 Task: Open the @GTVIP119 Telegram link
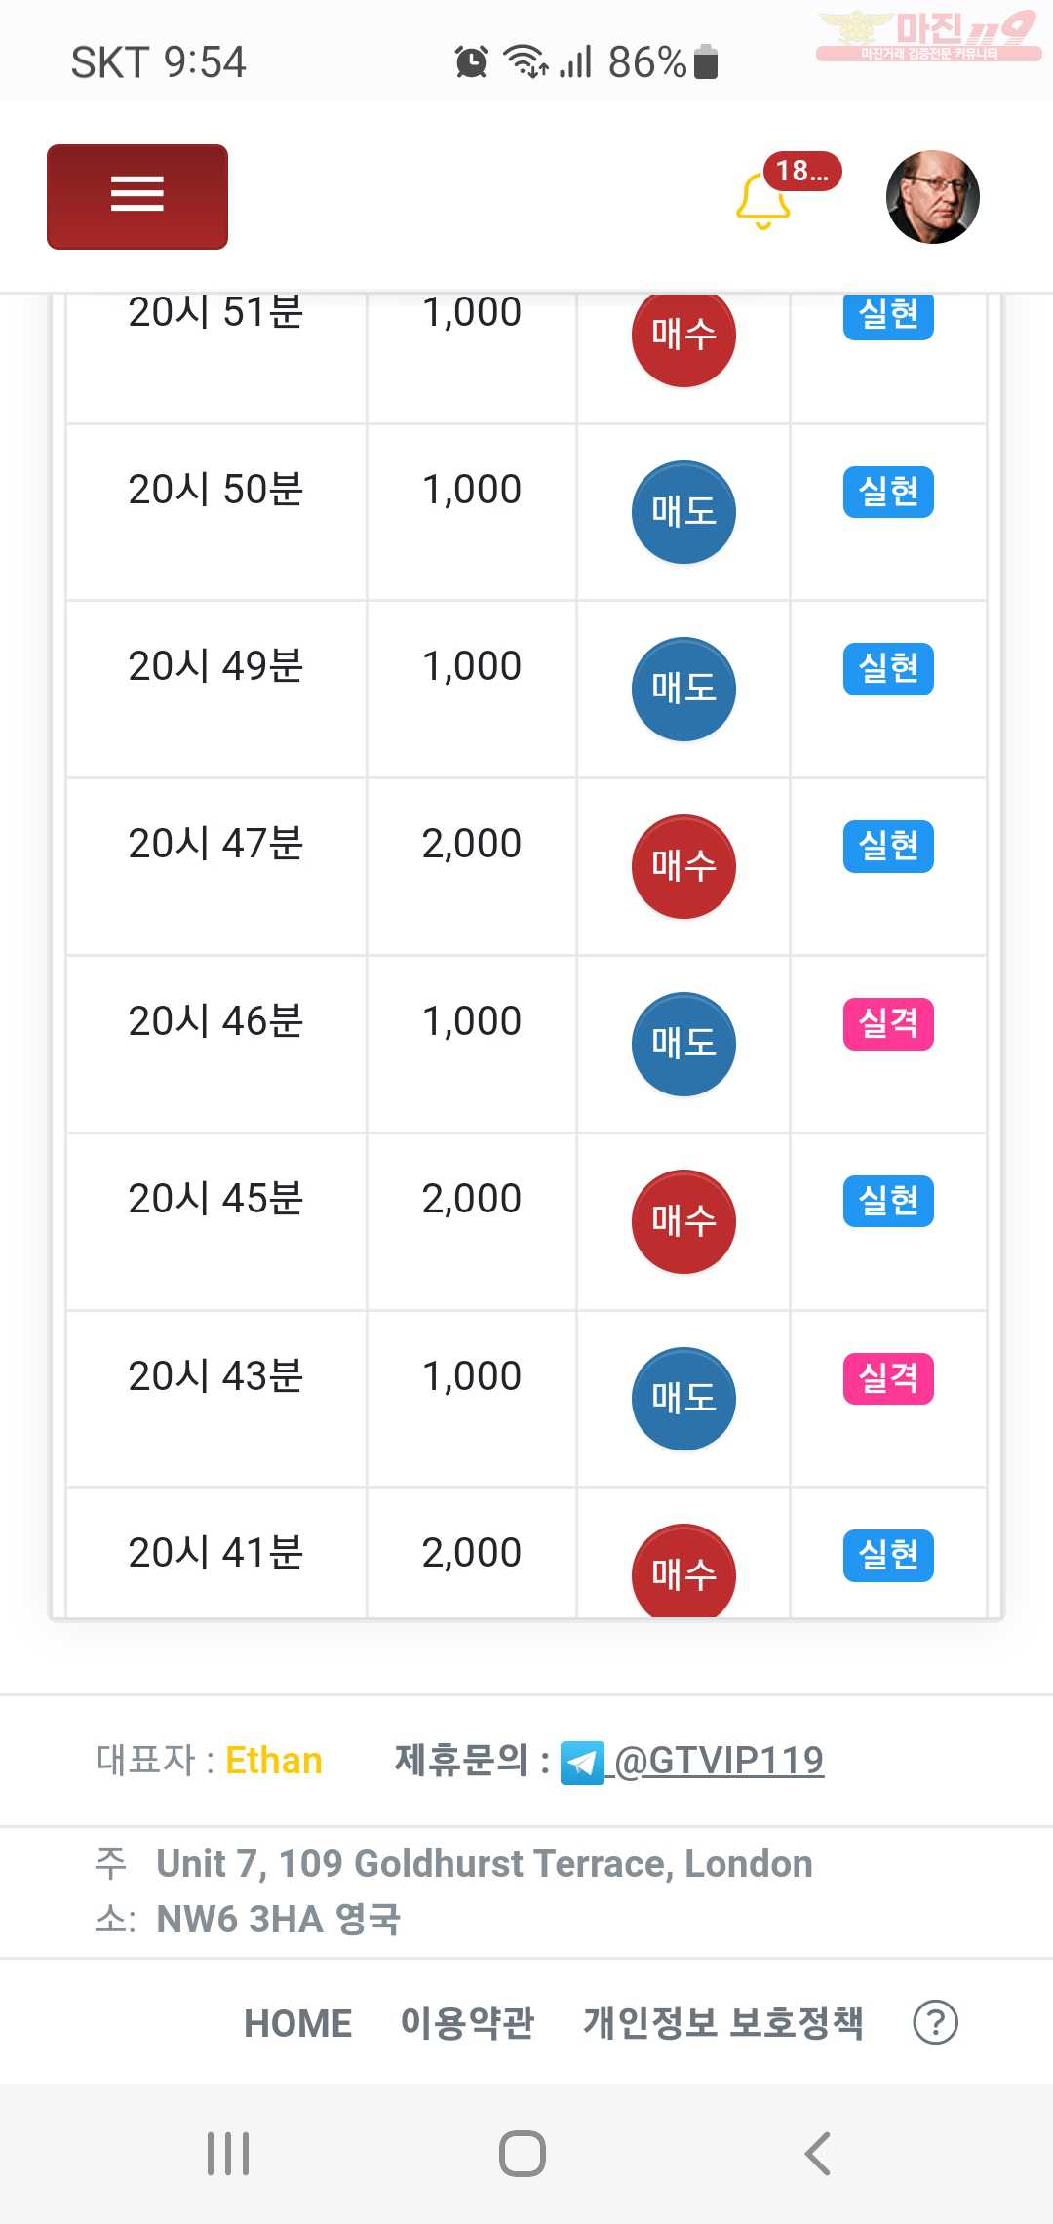click(x=720, y=1761)
